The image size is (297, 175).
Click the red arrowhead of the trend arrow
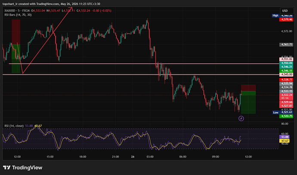point(71,8)
